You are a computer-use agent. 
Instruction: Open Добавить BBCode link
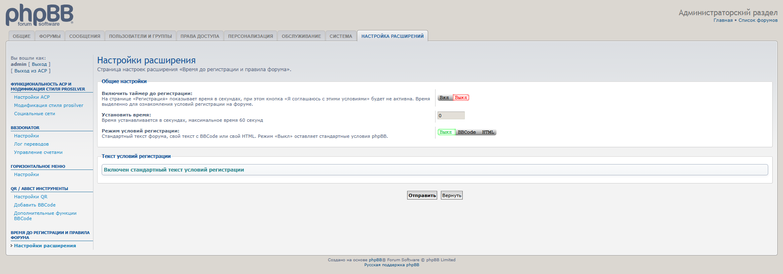pyautogui.click(x=35, y=205)
